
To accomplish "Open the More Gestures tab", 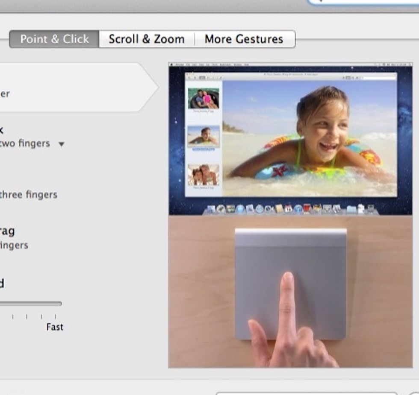I will click(x=244, y=39).
